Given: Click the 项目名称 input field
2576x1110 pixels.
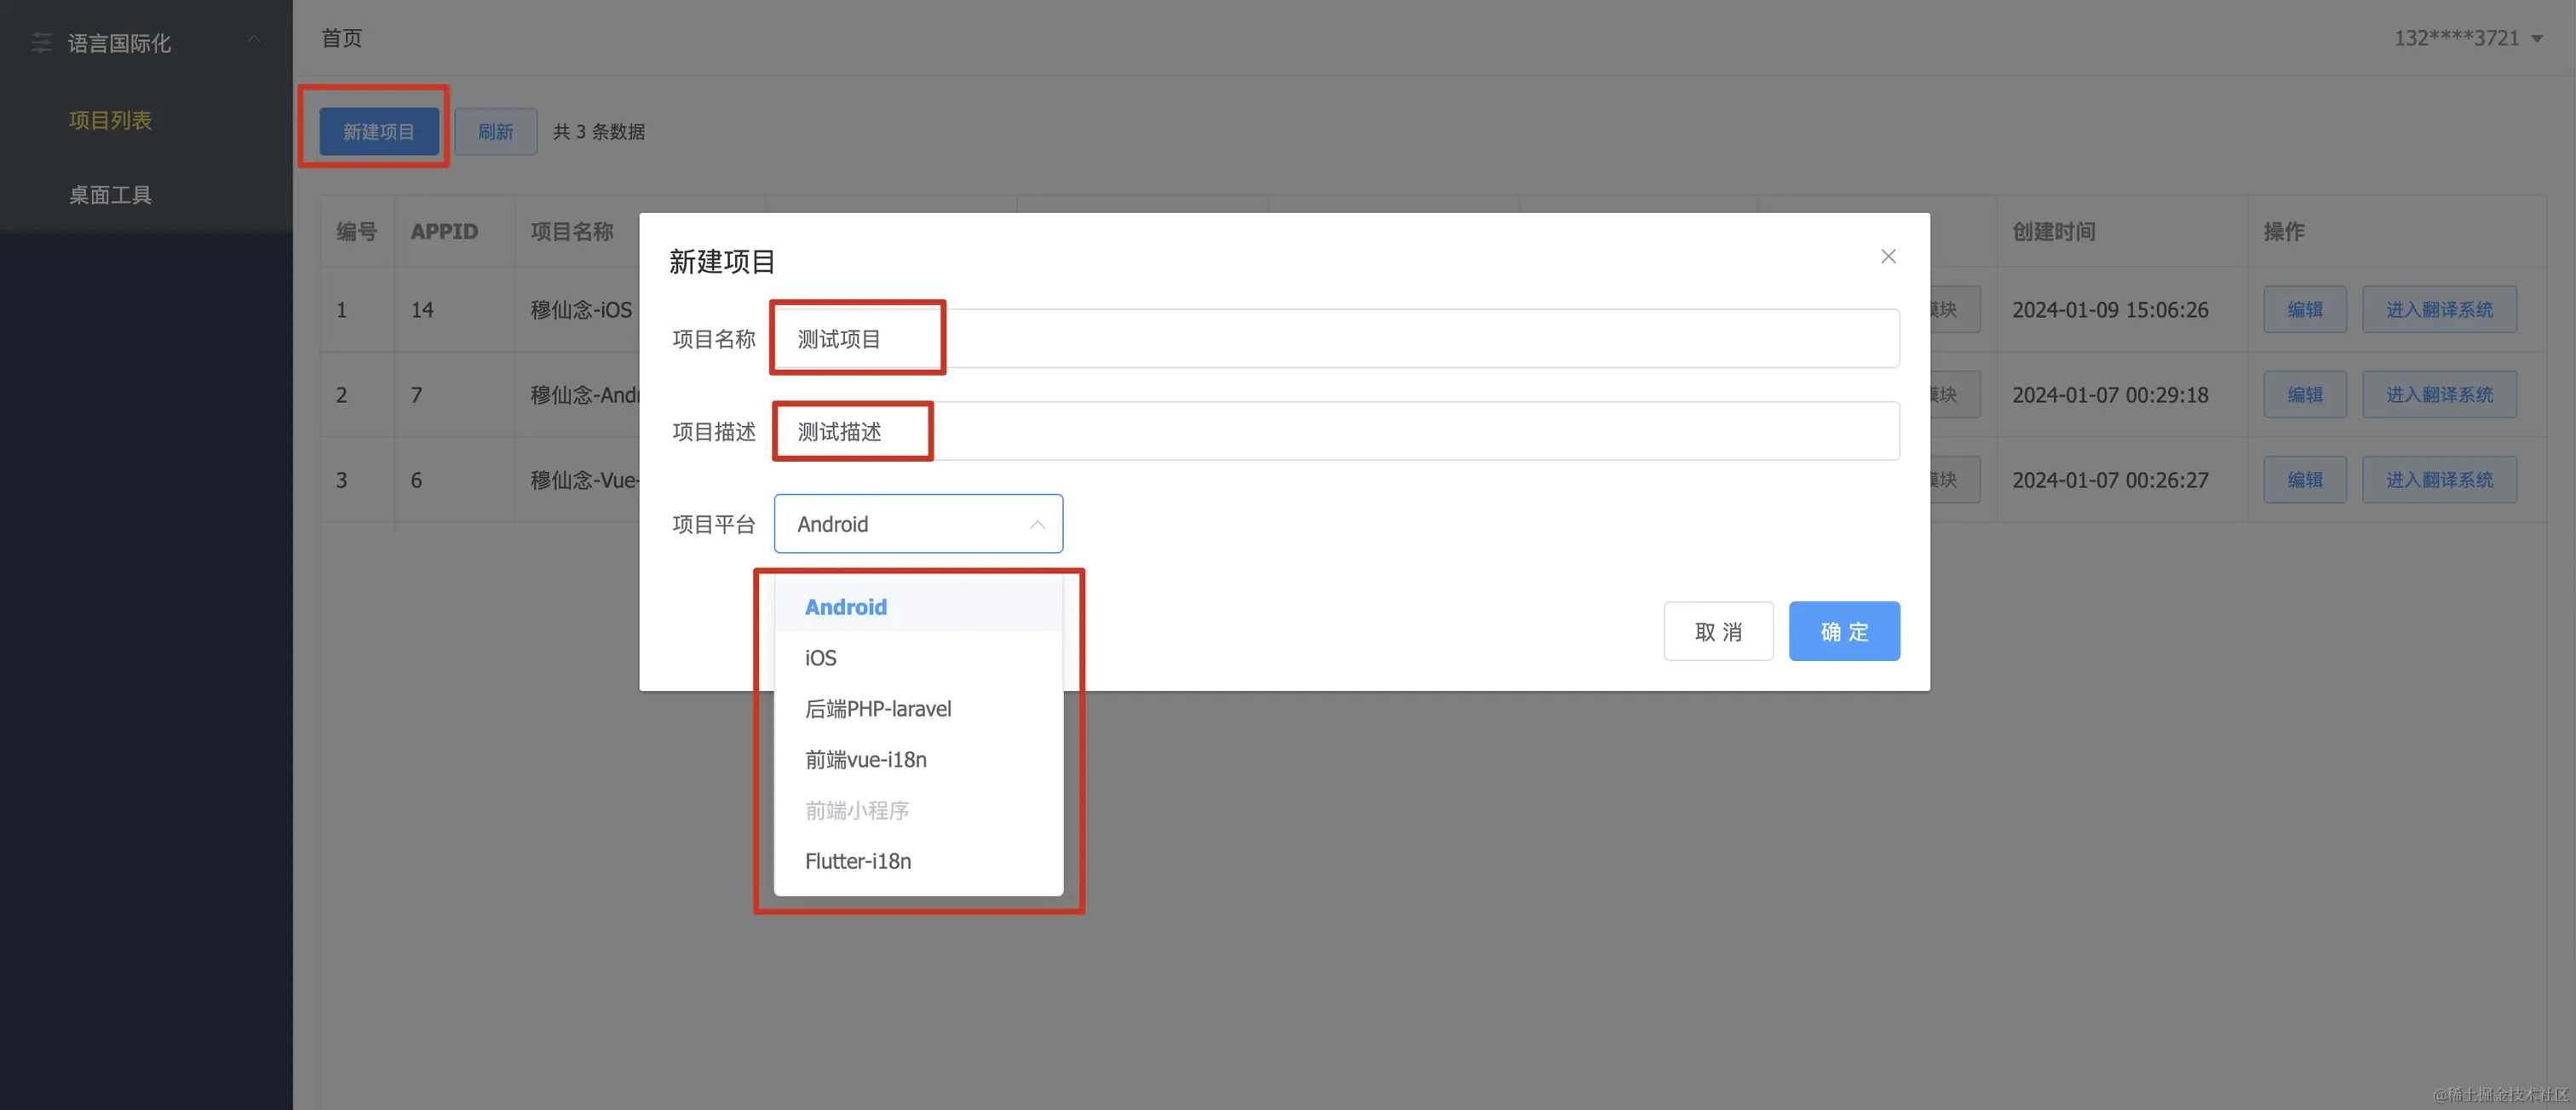Looking at the screenshot, I should point(1335,339).
